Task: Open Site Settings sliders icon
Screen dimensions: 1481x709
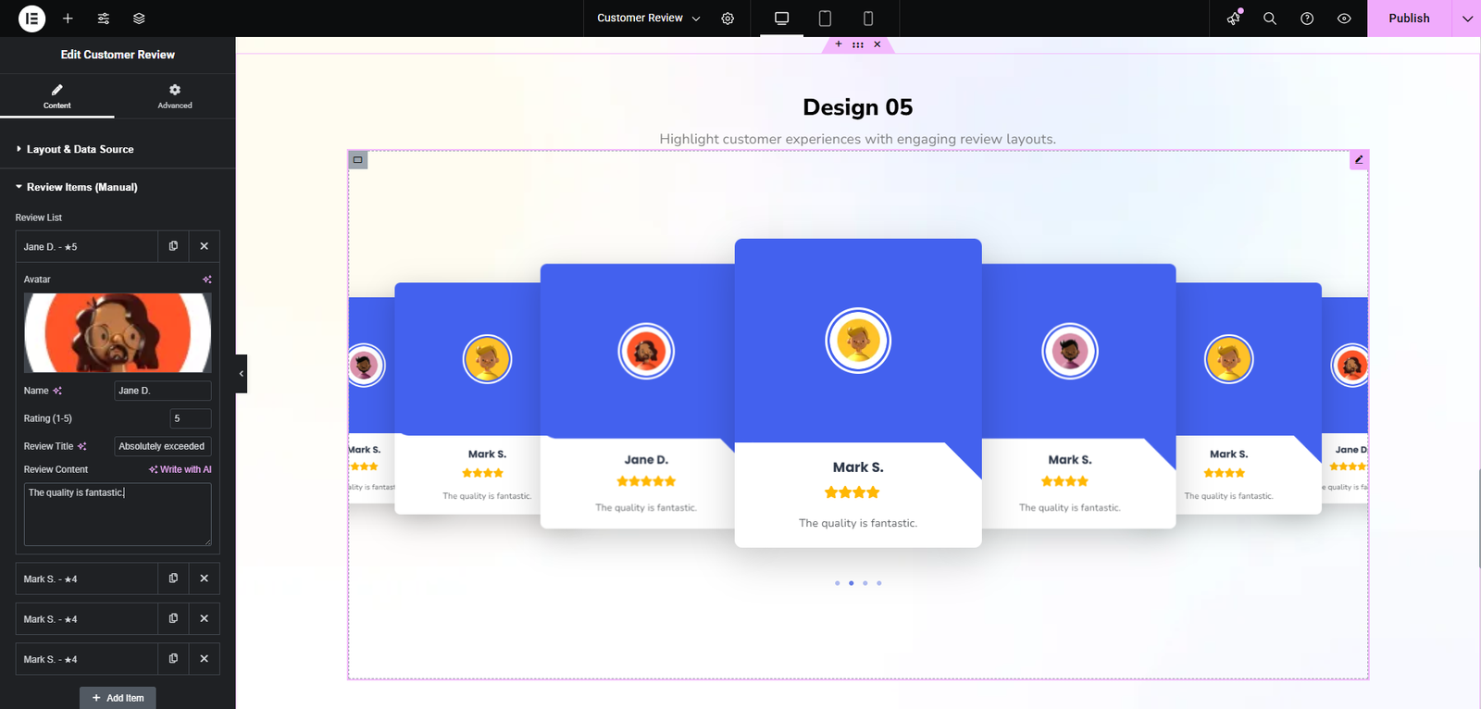Action: (x=104, y=19)
